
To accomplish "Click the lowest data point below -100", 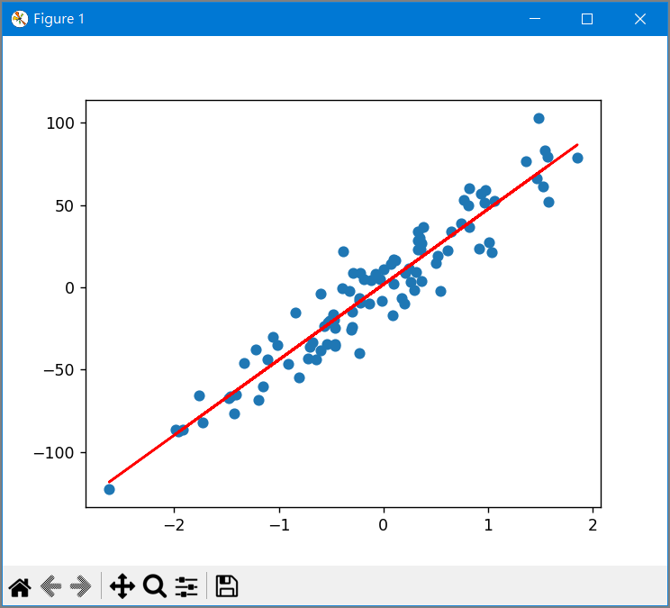I will point(109,489).
